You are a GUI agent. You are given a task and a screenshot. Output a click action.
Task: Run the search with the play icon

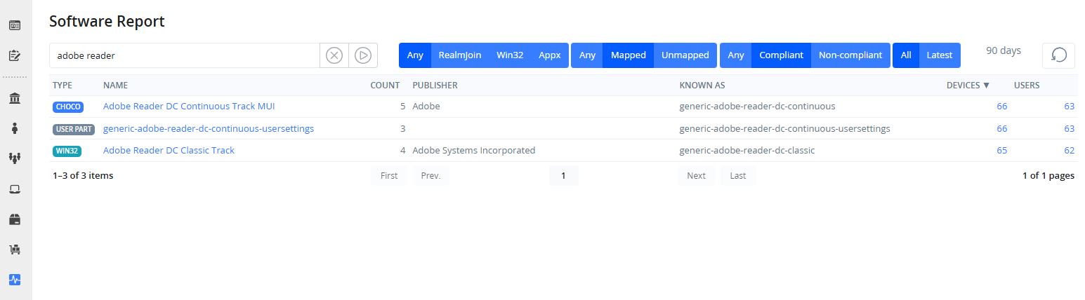click(x=362, y=55)
